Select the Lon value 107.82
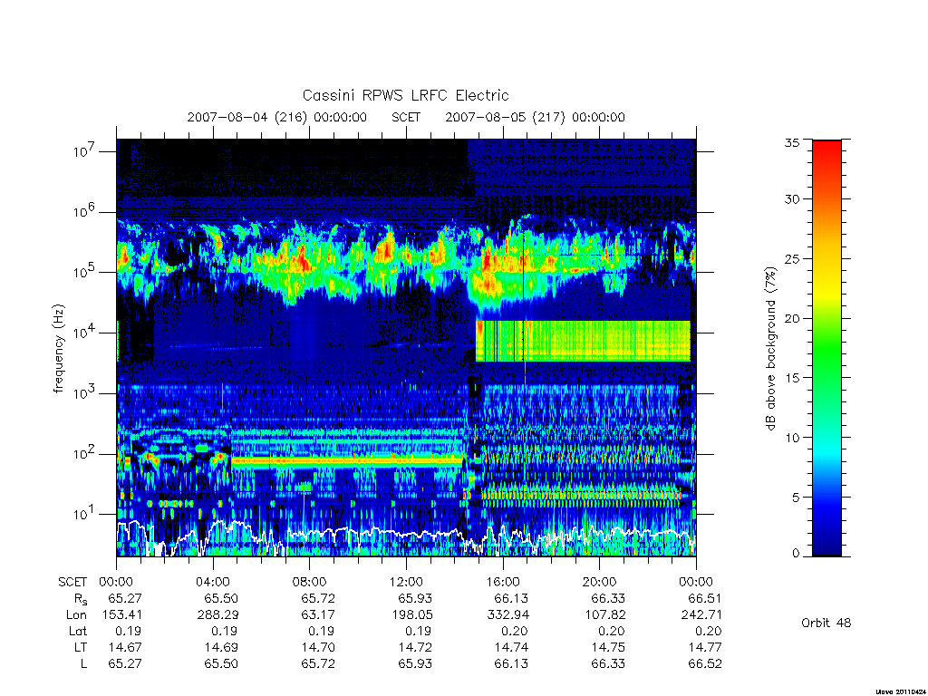Image resolution: width=928 pixels, height=696 pixels. click(x=604, y=614)
